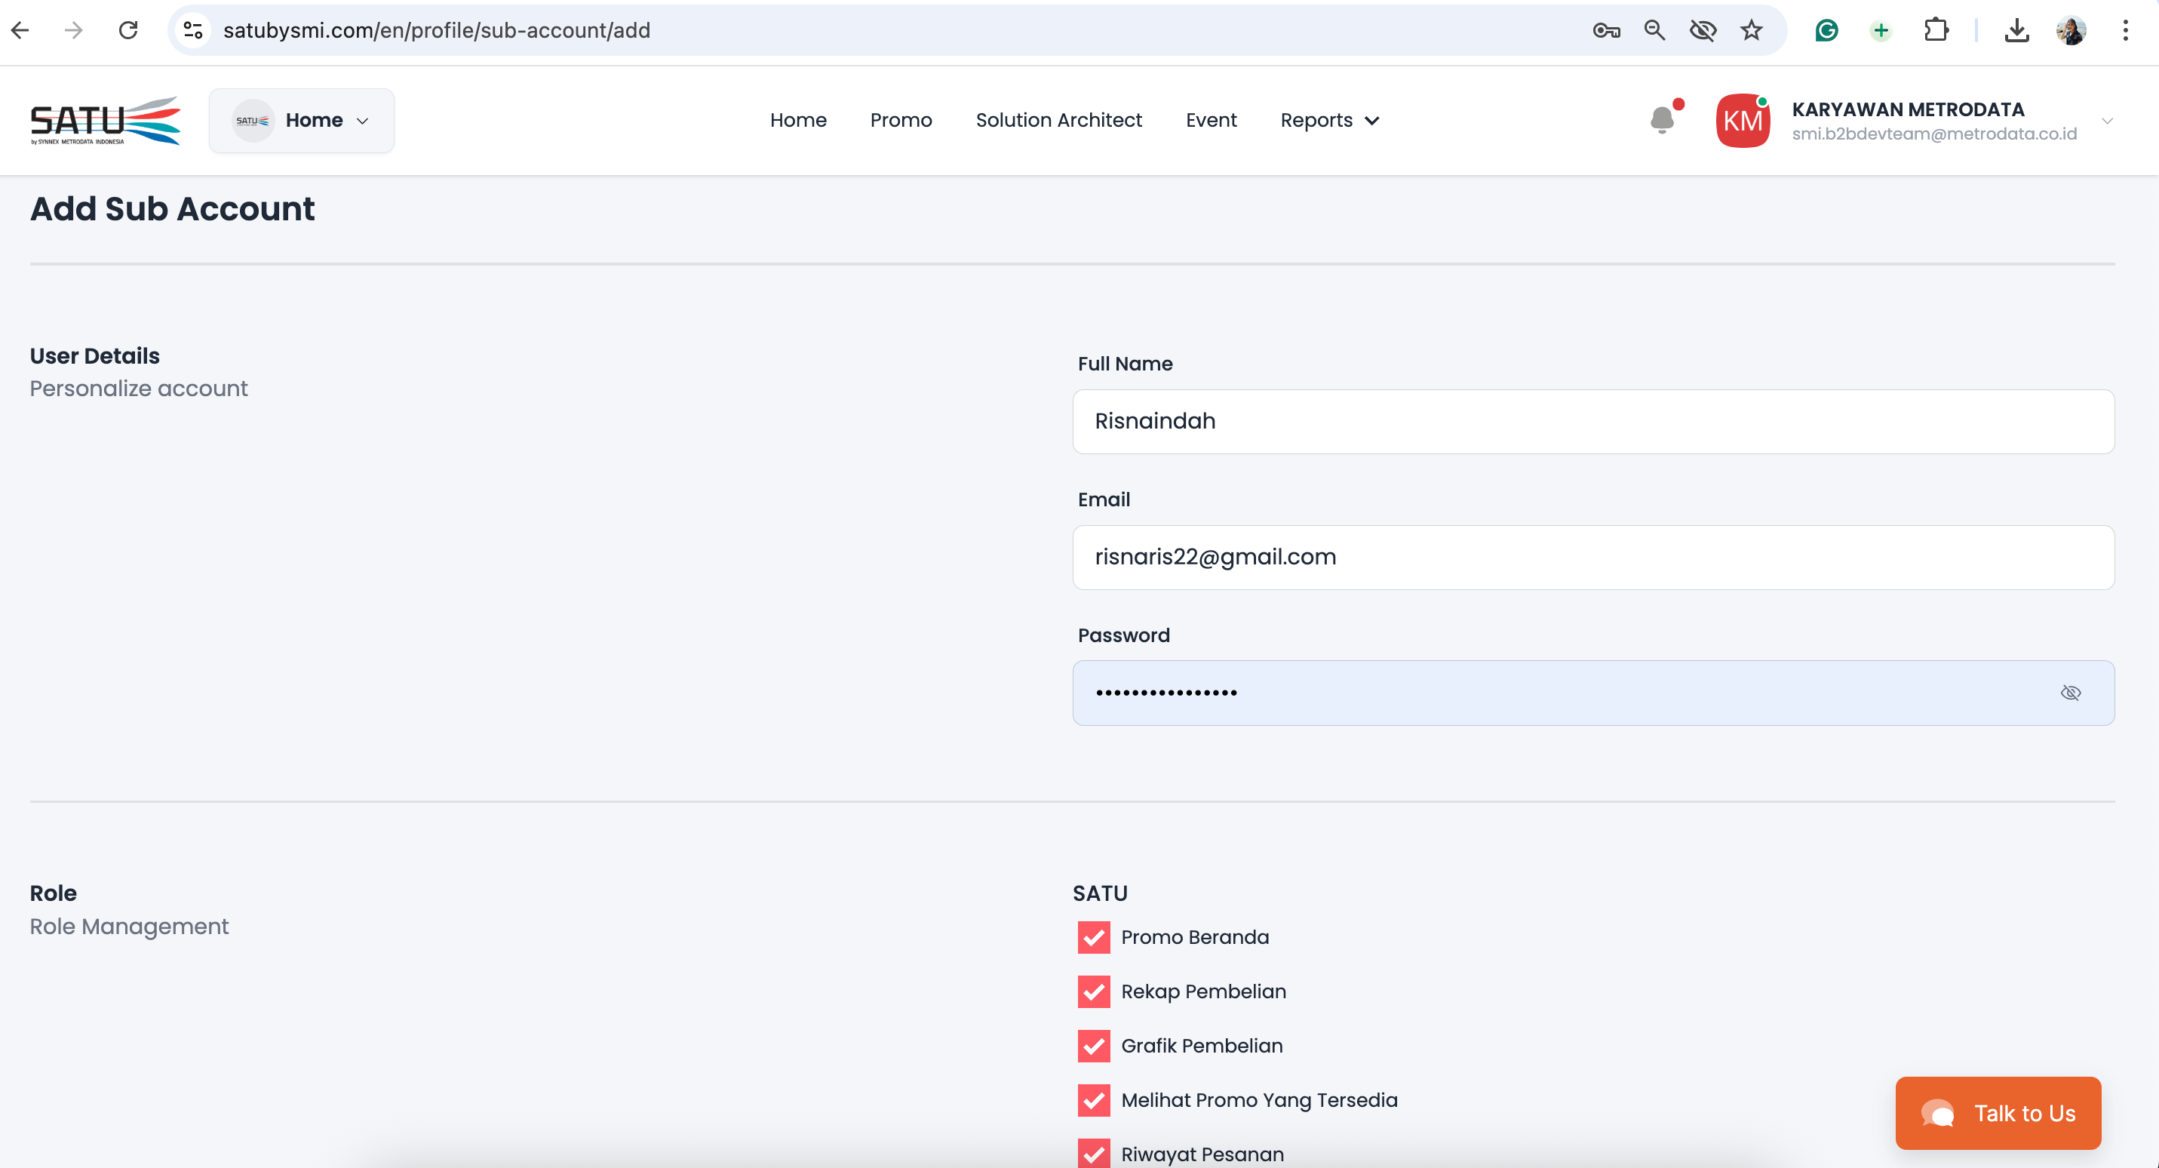
Task: Click the Full Name input field
Action: [1592, 422]
